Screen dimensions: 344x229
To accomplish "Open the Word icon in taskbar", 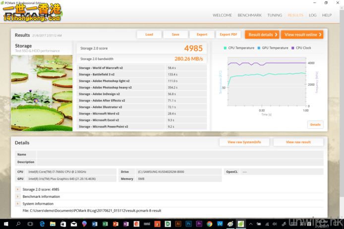I will point(95,224).
